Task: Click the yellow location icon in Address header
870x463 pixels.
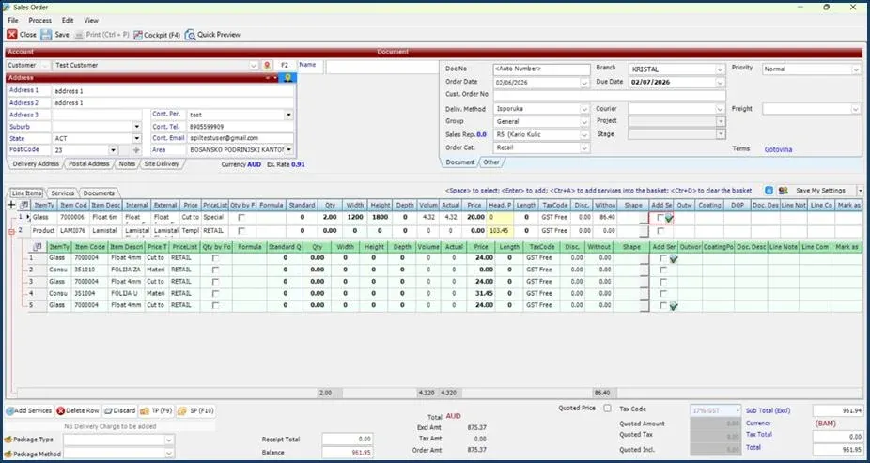Action: [x=288, y=78]
